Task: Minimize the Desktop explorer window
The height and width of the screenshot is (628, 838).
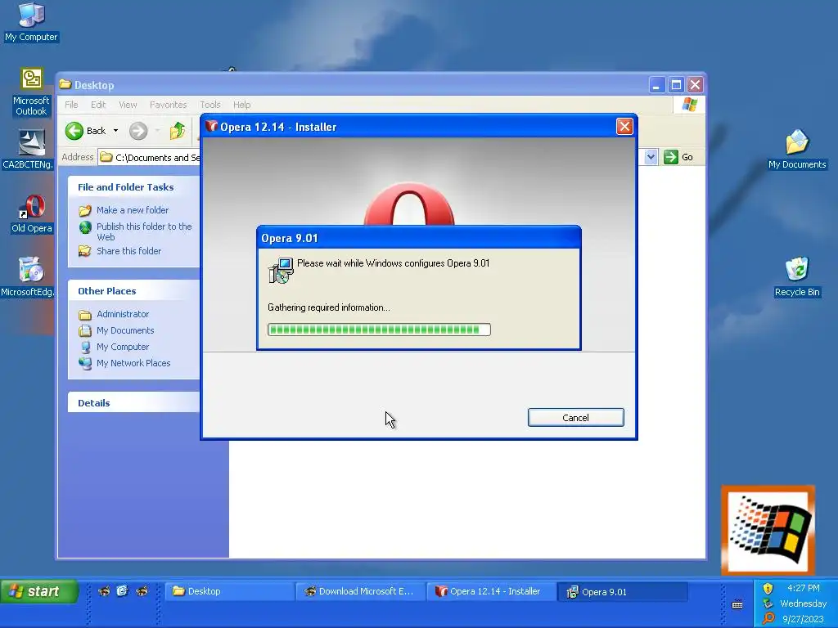Action: [657, 85]
